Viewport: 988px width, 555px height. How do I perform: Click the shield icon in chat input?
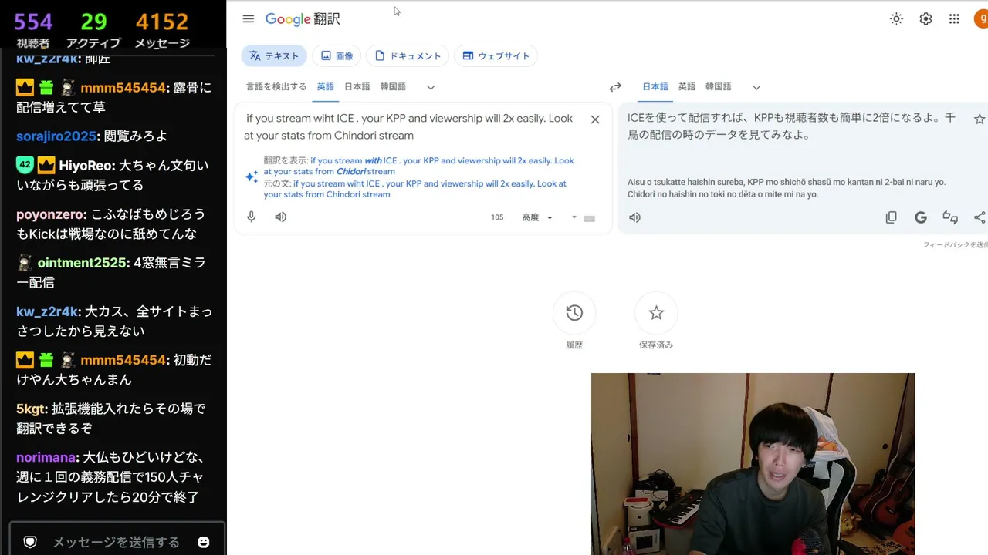point(30,542)
